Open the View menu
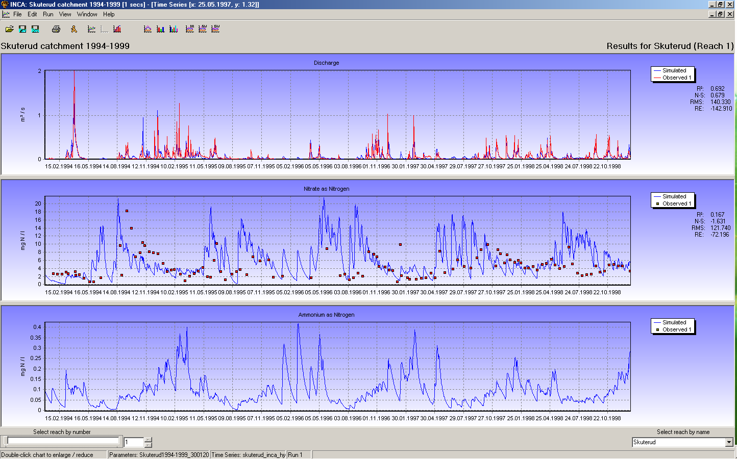This screenshot has height=459, width=737. click(65, 14)
